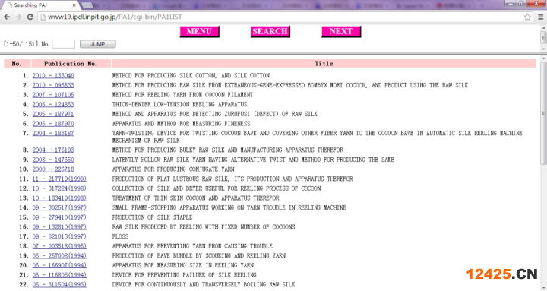Reload the page with refresh icon

pos(30,17)
